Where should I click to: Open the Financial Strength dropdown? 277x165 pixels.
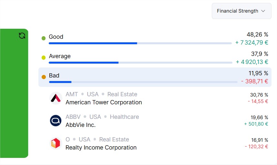(241, 11)
